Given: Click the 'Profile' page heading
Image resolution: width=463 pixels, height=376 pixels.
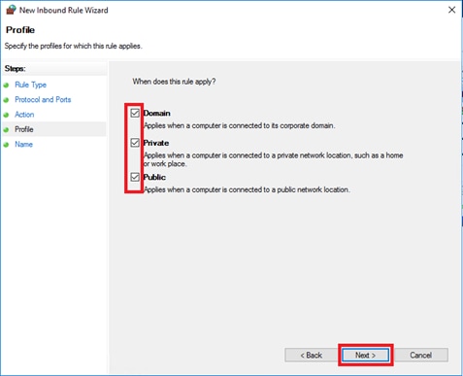Looking at the screenshot, I should (x=20, y=30).
